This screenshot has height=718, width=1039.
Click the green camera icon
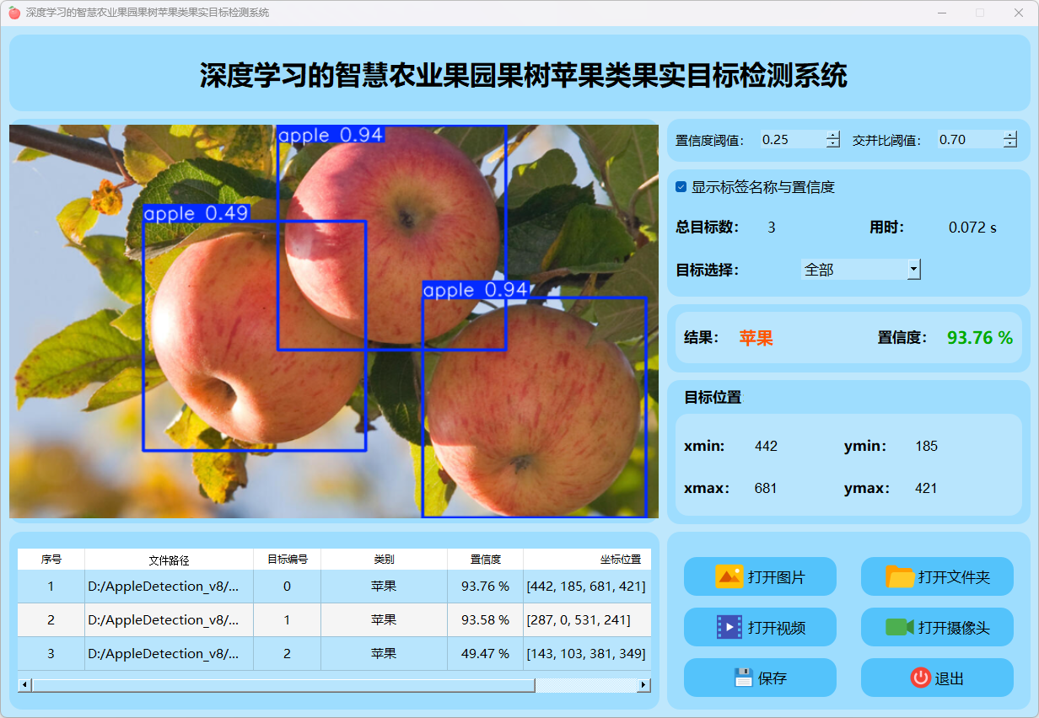point(900,627)
